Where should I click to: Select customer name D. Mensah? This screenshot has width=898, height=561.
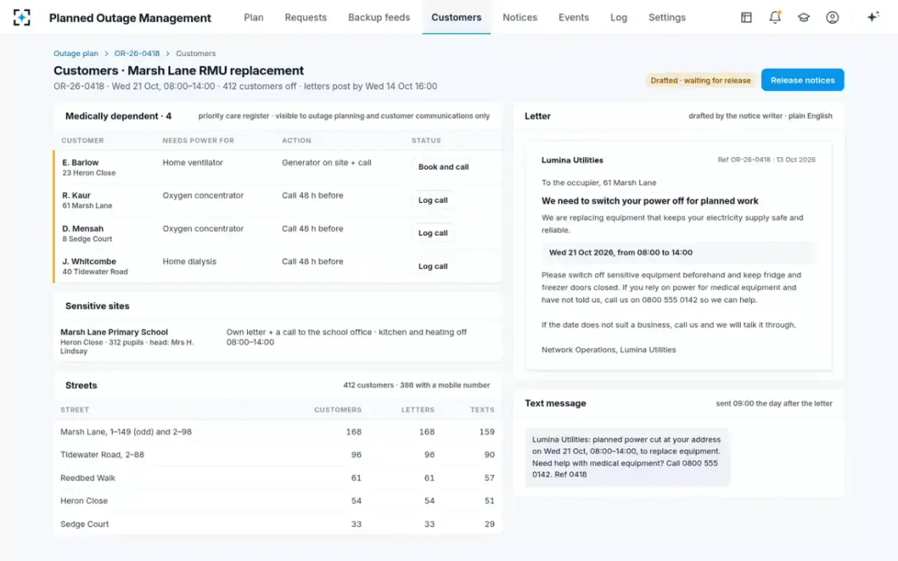(83, 228)
